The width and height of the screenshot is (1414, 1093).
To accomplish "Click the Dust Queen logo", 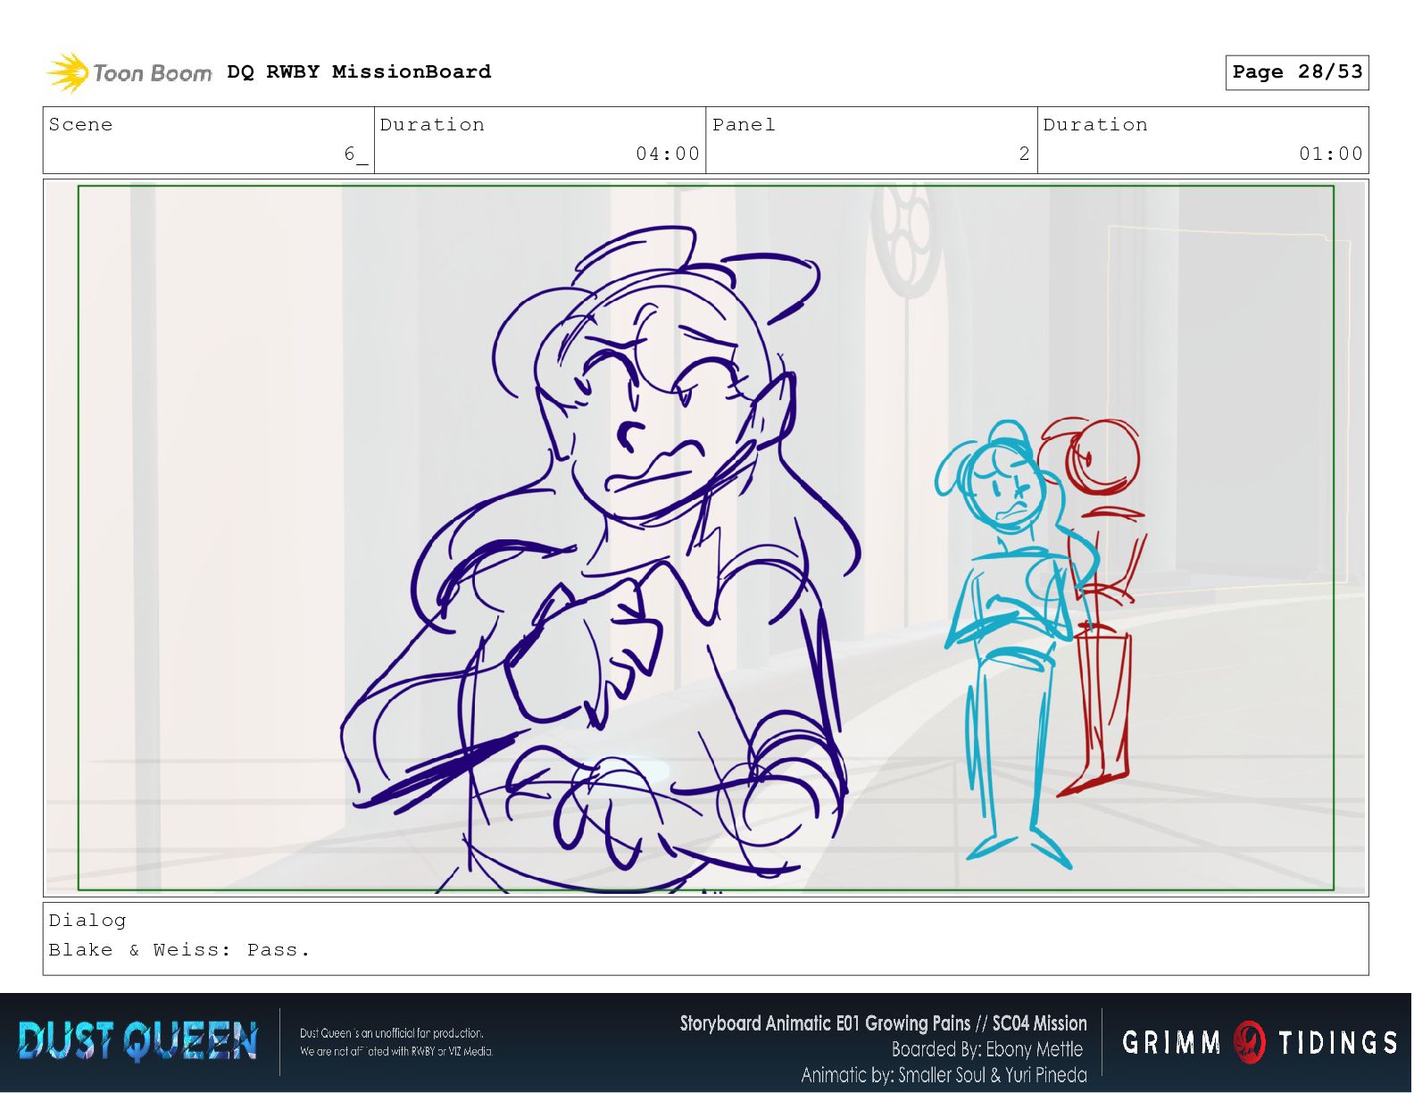I will 137,1042.
